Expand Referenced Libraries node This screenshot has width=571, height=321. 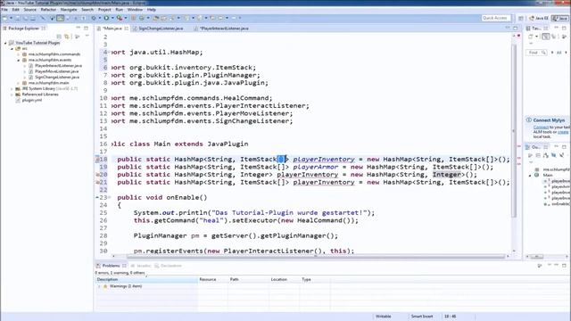(12, 95)
